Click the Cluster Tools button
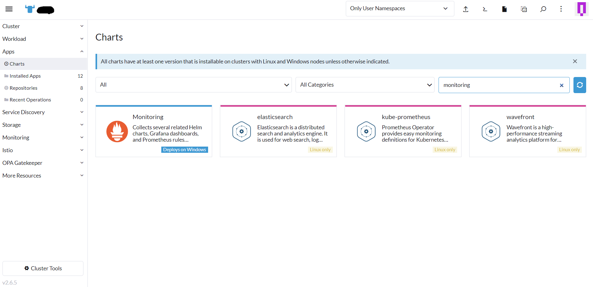The height and width of the screenshot is (287, 593). pyautogui.click(x=43, y=268)
